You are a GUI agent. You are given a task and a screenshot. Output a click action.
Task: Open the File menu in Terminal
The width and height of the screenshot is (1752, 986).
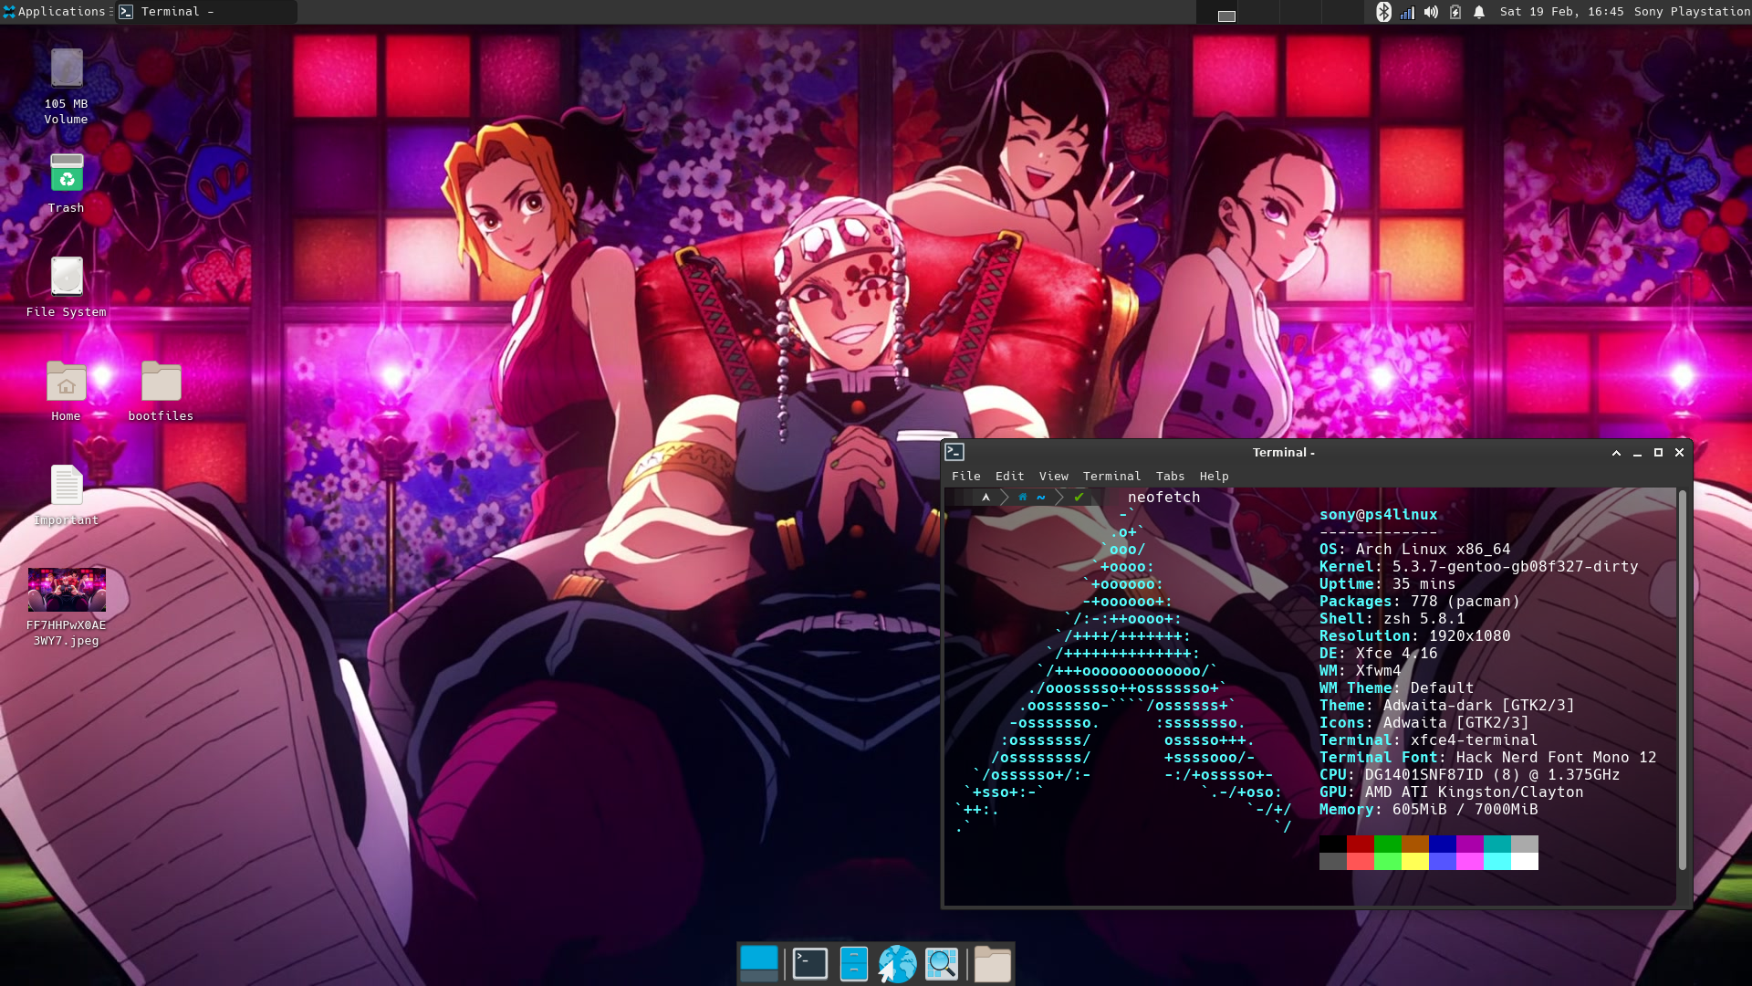click(x=966, y=477)
